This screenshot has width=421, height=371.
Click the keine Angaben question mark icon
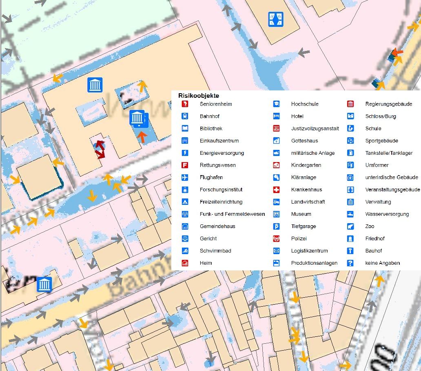pyautogui.click(x=350, y=263)
